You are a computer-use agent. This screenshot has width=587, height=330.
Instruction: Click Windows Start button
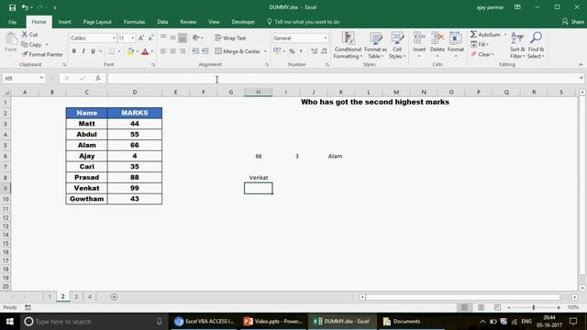(10, 322)
